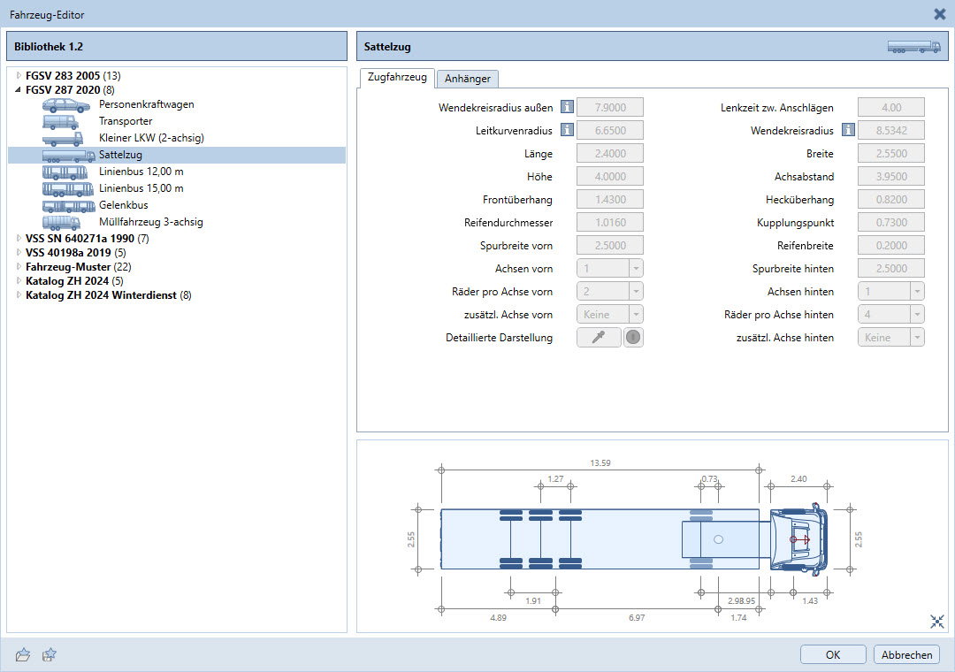The height and width of the screenshot is (672, 955).
Task: Select Müllfahrzeug 3-achsig vehicle entry
Action: [x=150, y=222]
